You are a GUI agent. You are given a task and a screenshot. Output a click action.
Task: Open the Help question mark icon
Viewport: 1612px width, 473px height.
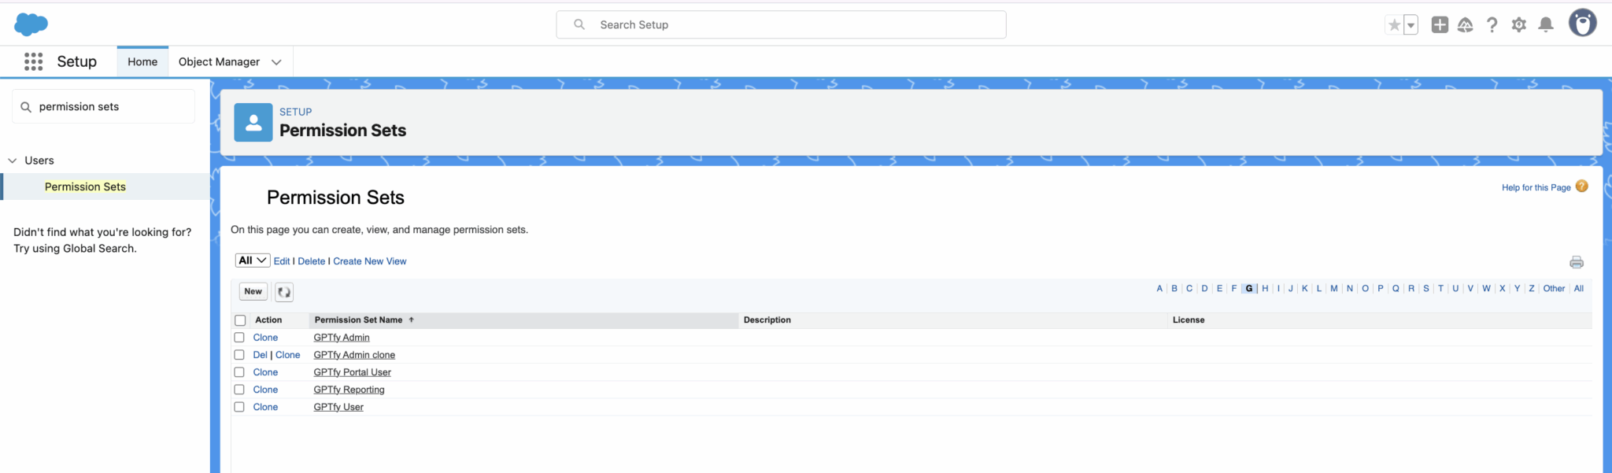(1492, 25)
